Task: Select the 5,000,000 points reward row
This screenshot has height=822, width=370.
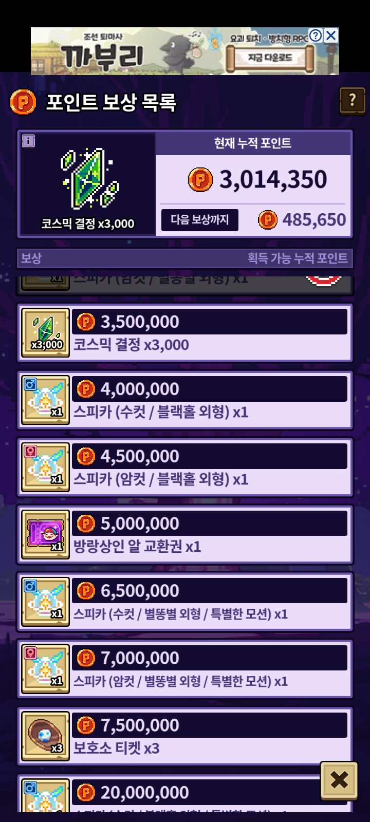Action: pos(185,535)
